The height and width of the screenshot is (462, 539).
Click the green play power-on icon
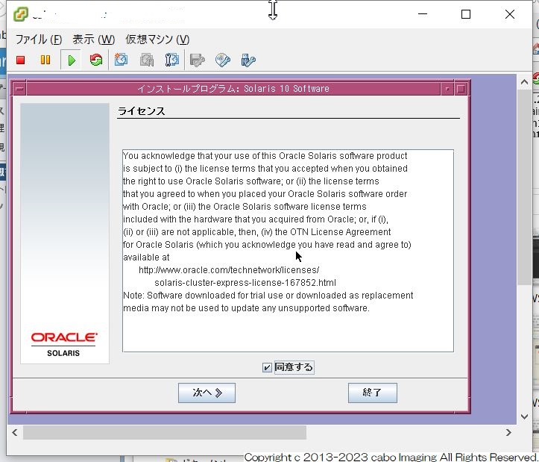pos(72,60)
